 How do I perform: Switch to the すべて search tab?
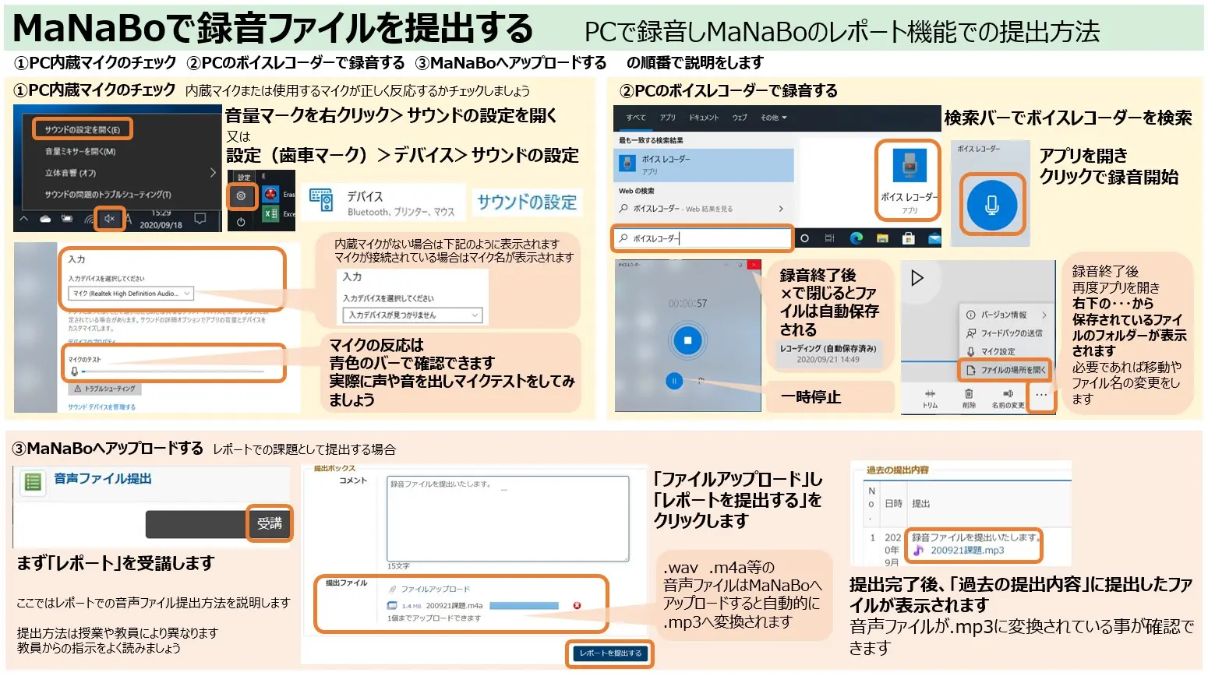pos(636,118)
